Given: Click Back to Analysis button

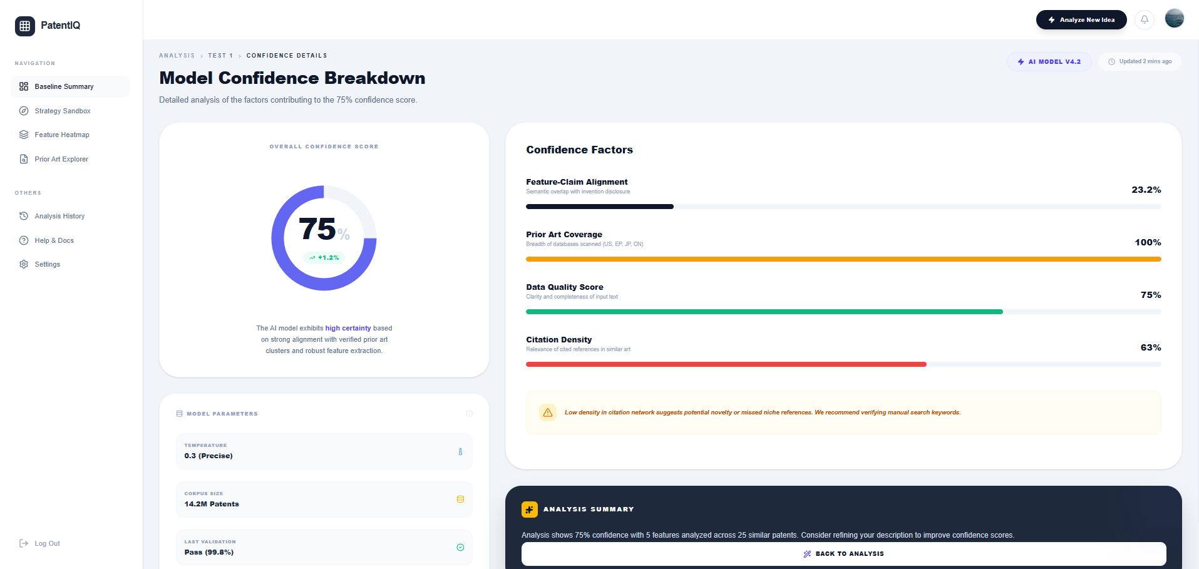Looking at the screenshot, I should (843, 554).
